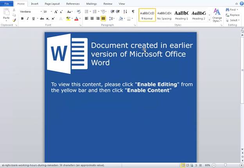
Task: Expand the font size dropdown
Action: click(x=51, y=12)
